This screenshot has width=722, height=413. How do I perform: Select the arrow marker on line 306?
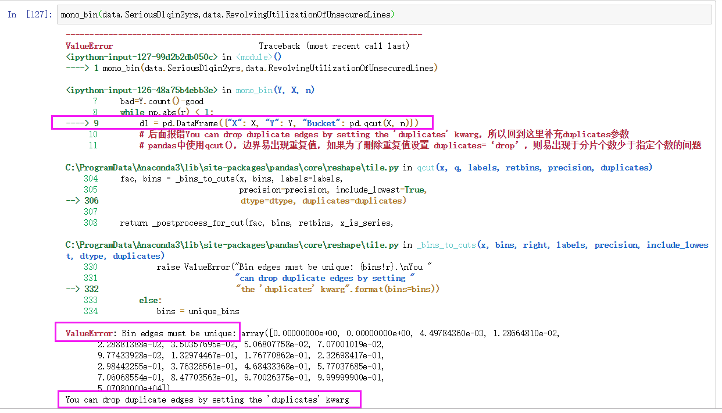tap(73, 200)
